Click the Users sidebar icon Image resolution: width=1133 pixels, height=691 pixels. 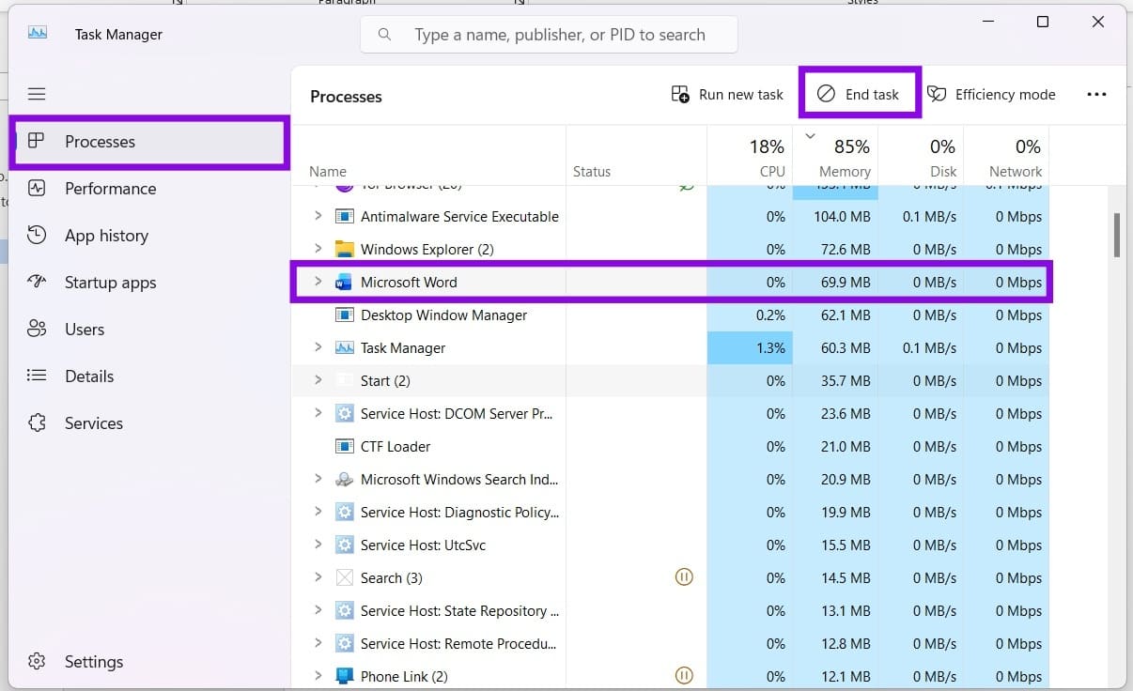(x=37, y=329)
